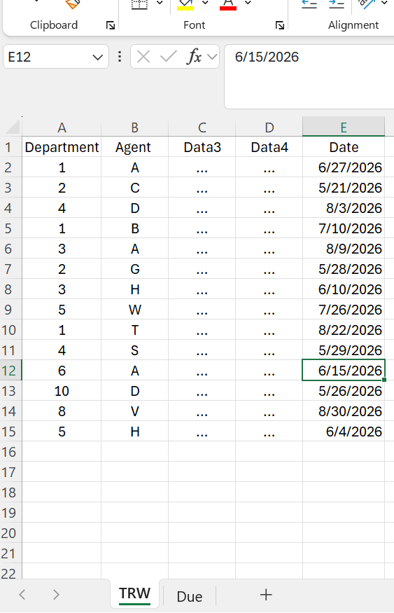Viewport: 394px width, 613px height.
Task: Select column D header
Action: coord(269,128)
